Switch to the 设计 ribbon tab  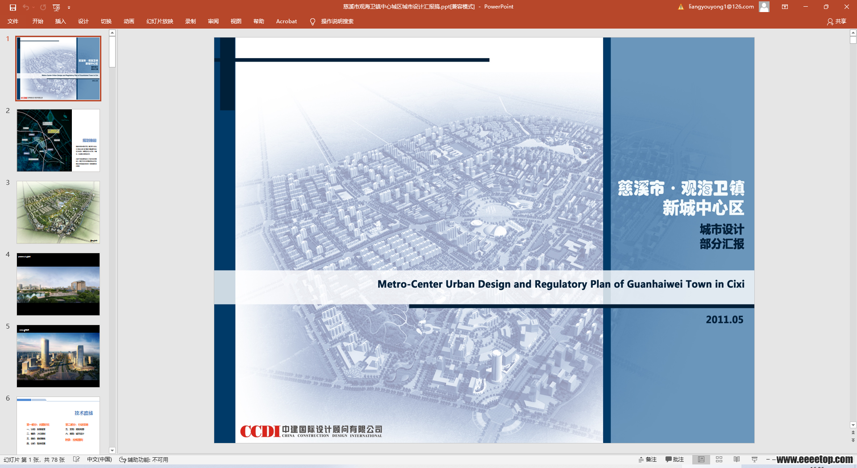(83, 21)
